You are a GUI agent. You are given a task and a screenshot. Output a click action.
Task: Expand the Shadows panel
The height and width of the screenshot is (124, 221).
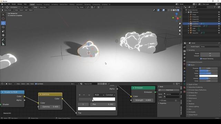[191, 104]
